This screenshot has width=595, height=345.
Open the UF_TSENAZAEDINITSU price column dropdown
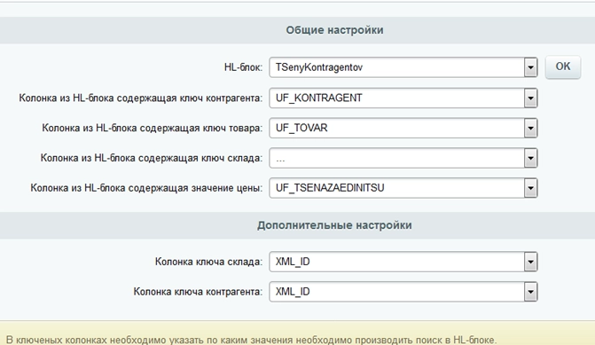point(403,188)
